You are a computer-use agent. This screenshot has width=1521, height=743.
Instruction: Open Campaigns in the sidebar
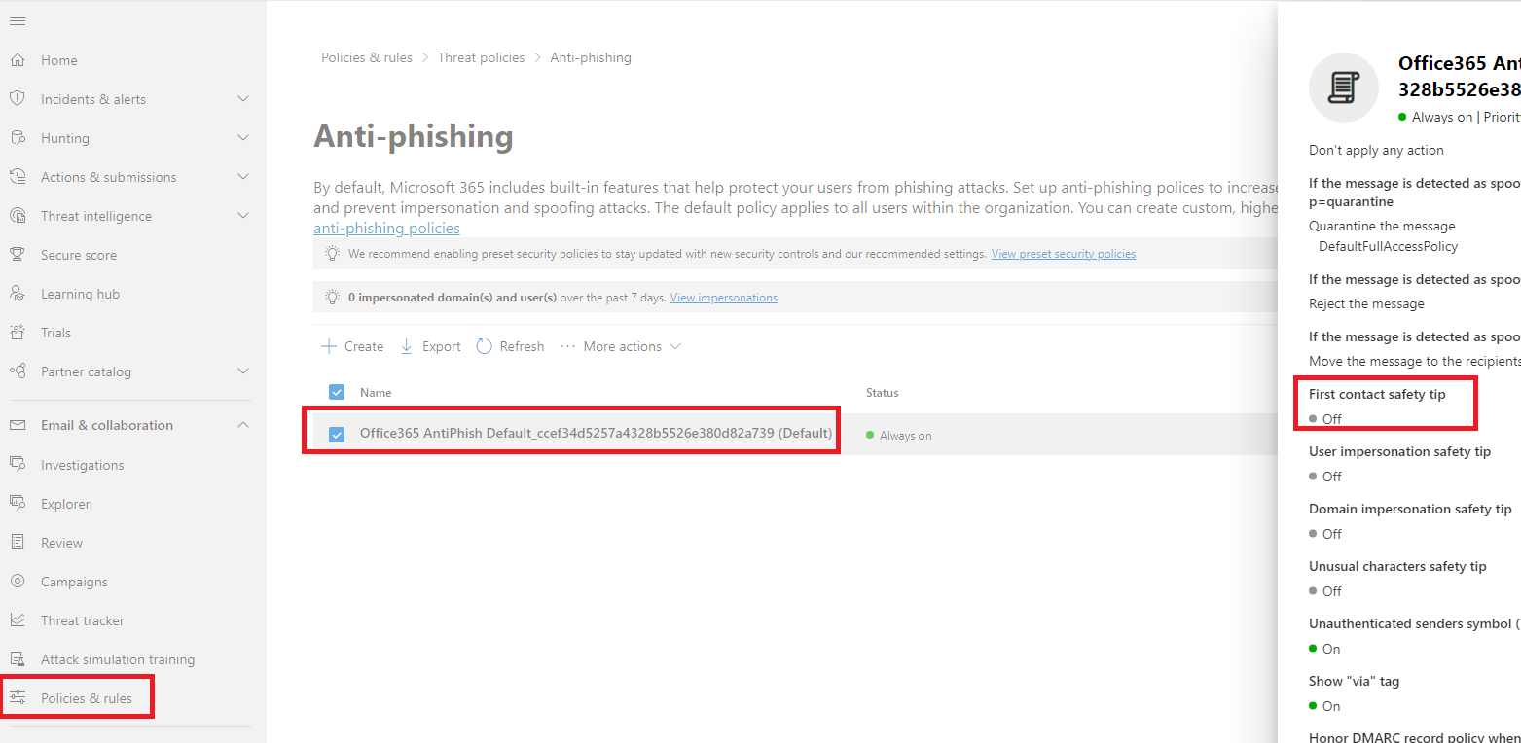(x=74, y=582)
